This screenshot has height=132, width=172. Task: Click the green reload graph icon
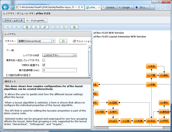pos(74,27)
